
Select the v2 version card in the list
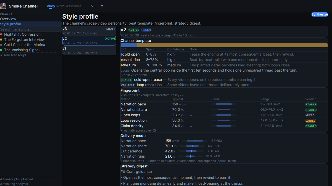pyautogui.click(x=89, y=41)
